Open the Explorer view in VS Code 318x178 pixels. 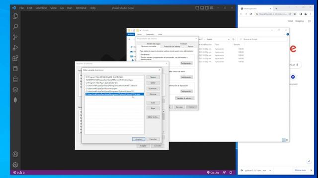point(15,16)
